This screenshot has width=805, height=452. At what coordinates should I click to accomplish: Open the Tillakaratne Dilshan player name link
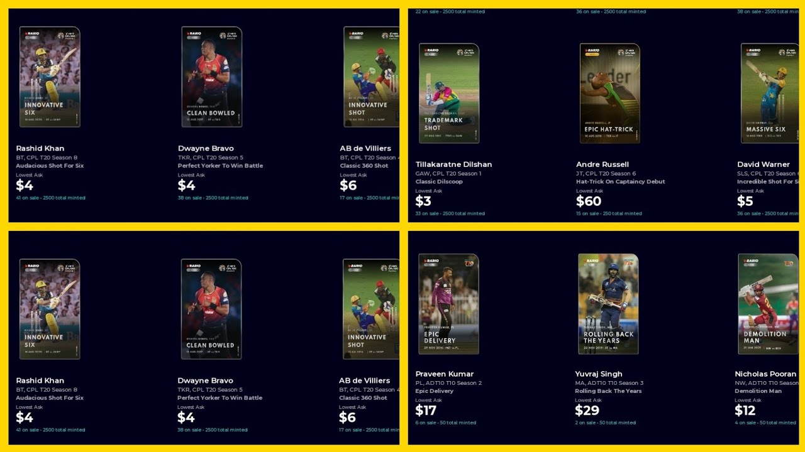click(x=453, y=164)
